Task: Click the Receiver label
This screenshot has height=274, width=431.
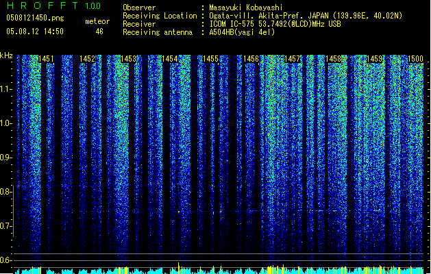Action: point(139,24)
